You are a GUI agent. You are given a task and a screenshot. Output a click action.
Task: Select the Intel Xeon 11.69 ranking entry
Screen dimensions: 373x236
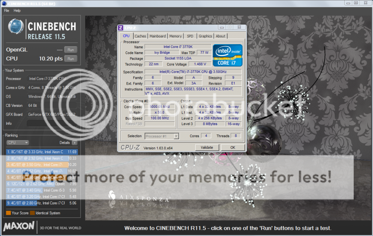point(41,152)
